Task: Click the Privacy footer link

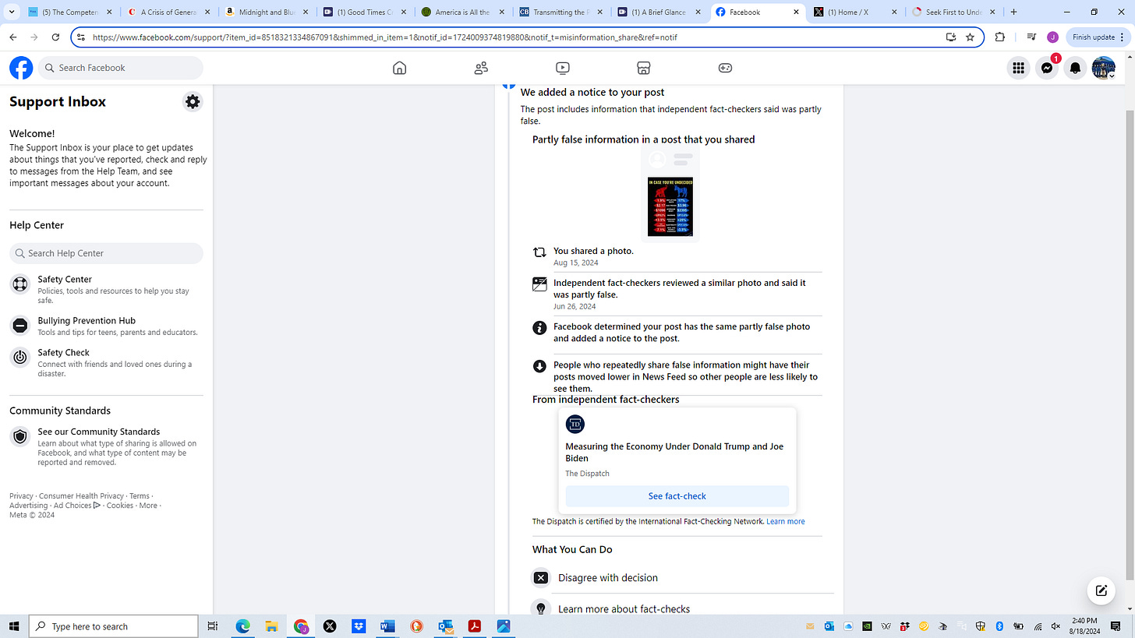Action: point(21,496)
